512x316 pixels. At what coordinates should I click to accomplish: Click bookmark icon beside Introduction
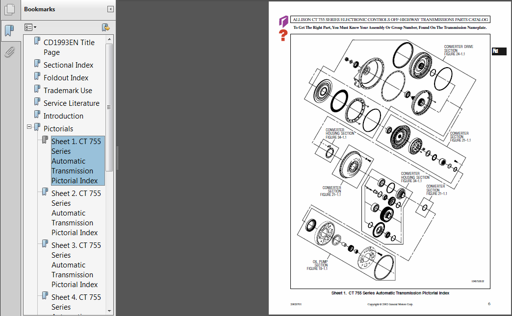pyautogui.click(x=37, y=114)
